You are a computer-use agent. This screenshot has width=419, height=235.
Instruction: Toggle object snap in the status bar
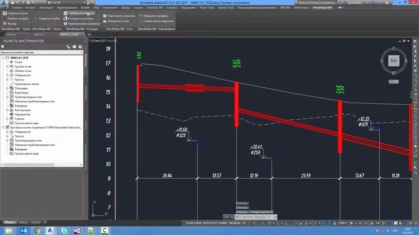291,223
